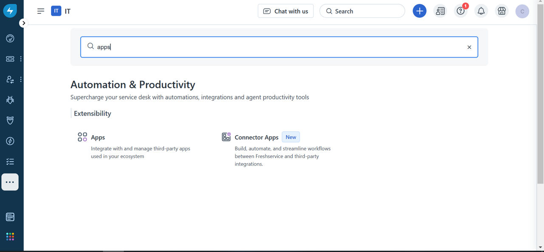Expand the sidebar with arrow toggle
544x252 pixels.
(23, 23)
